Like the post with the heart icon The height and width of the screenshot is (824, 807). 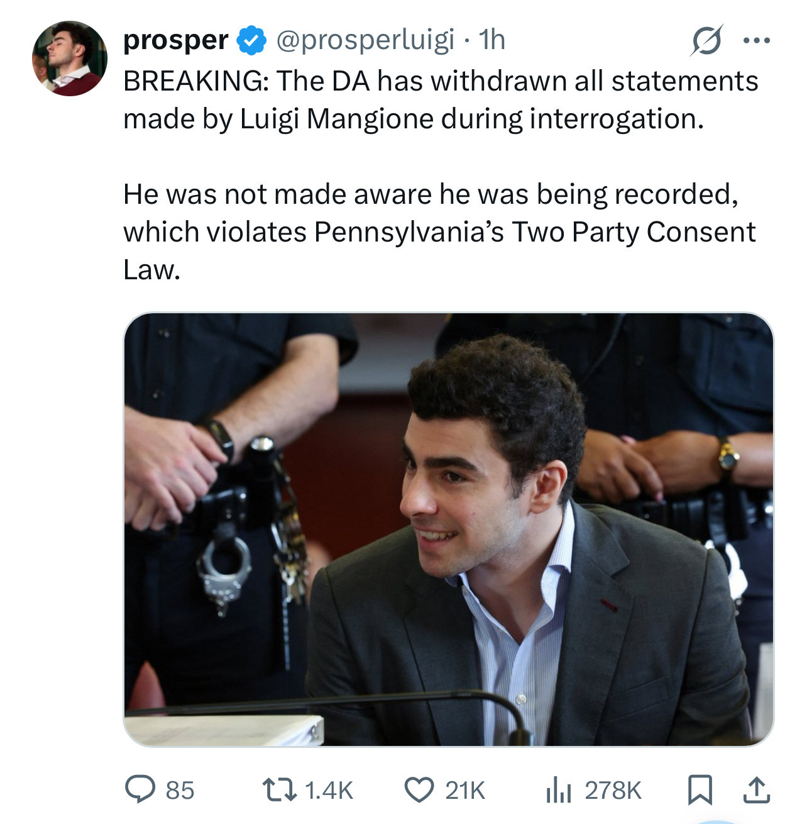(418, 789)
